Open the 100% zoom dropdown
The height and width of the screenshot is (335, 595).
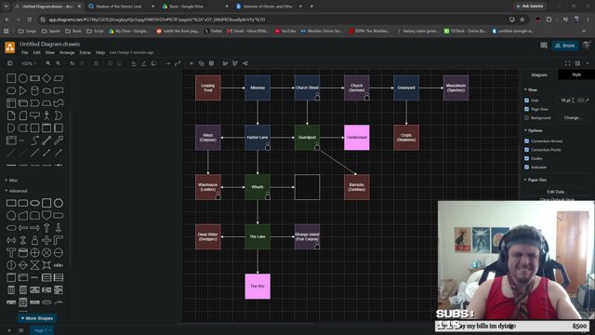[29, 63]
